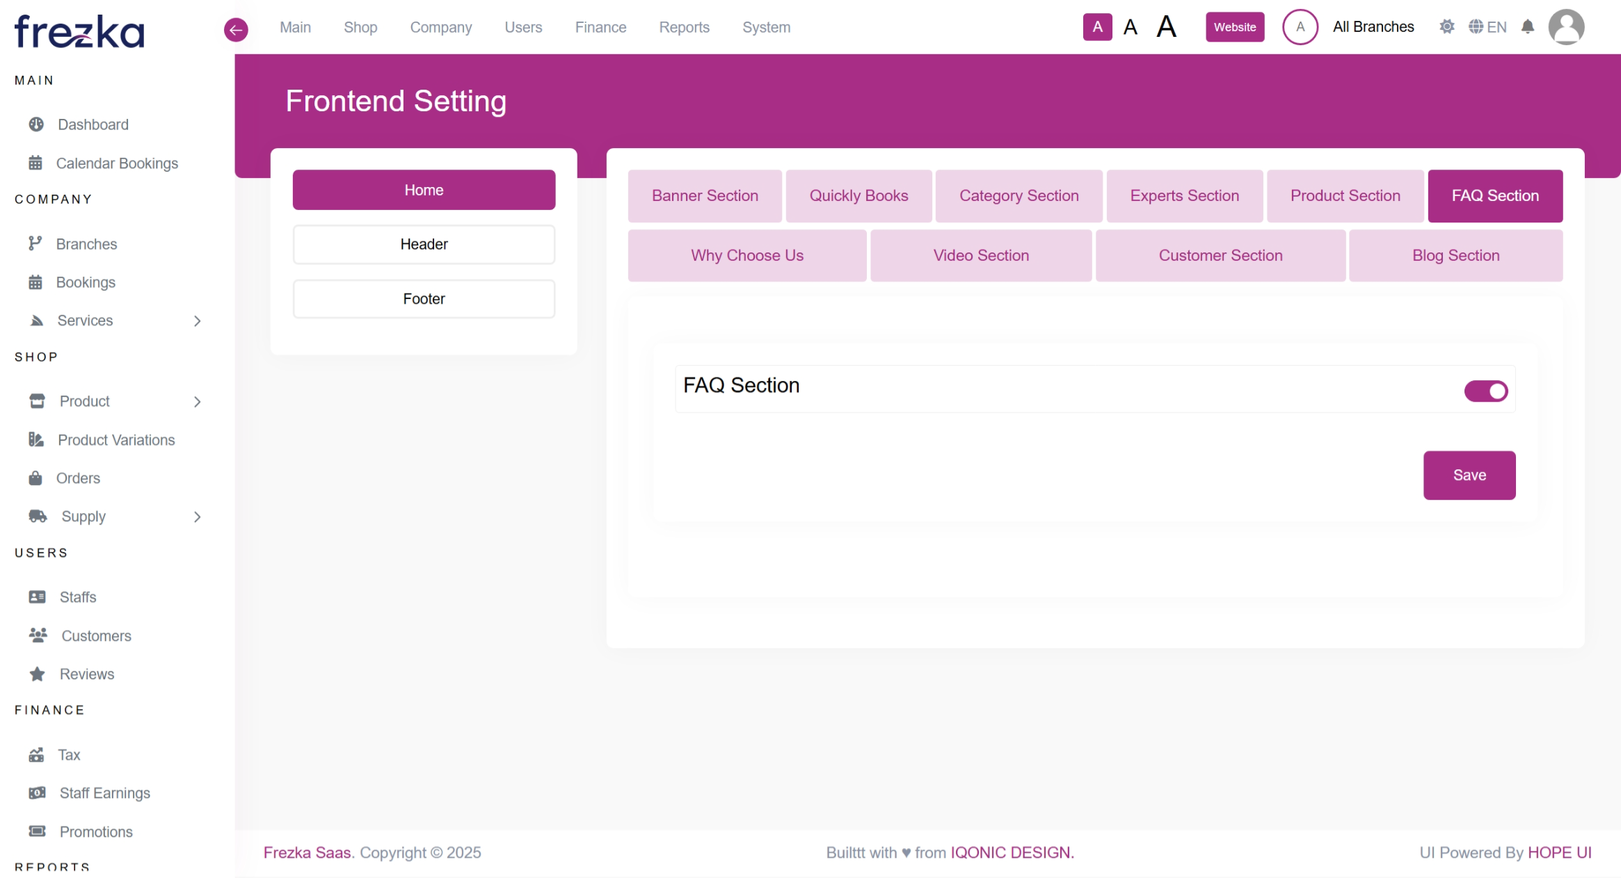Viewport: 1621px width, 878px height.
Task: Select the branch circle avatar icon
Action: point(1300,27)
